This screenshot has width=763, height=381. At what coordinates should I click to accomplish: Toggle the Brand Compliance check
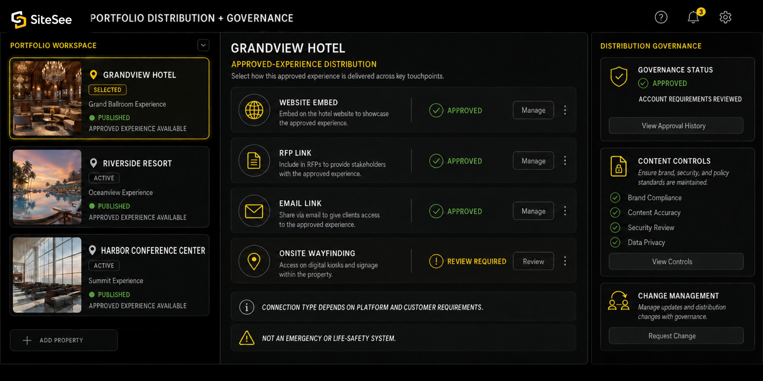tap(615, 197)
